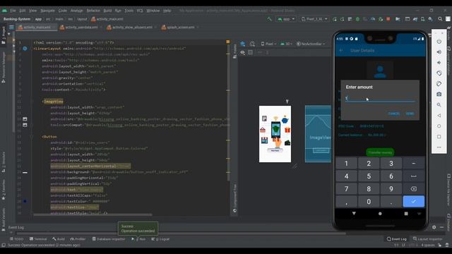Click the design surface layers icon
Screen dimensions: 452x254
pos(243,44)
